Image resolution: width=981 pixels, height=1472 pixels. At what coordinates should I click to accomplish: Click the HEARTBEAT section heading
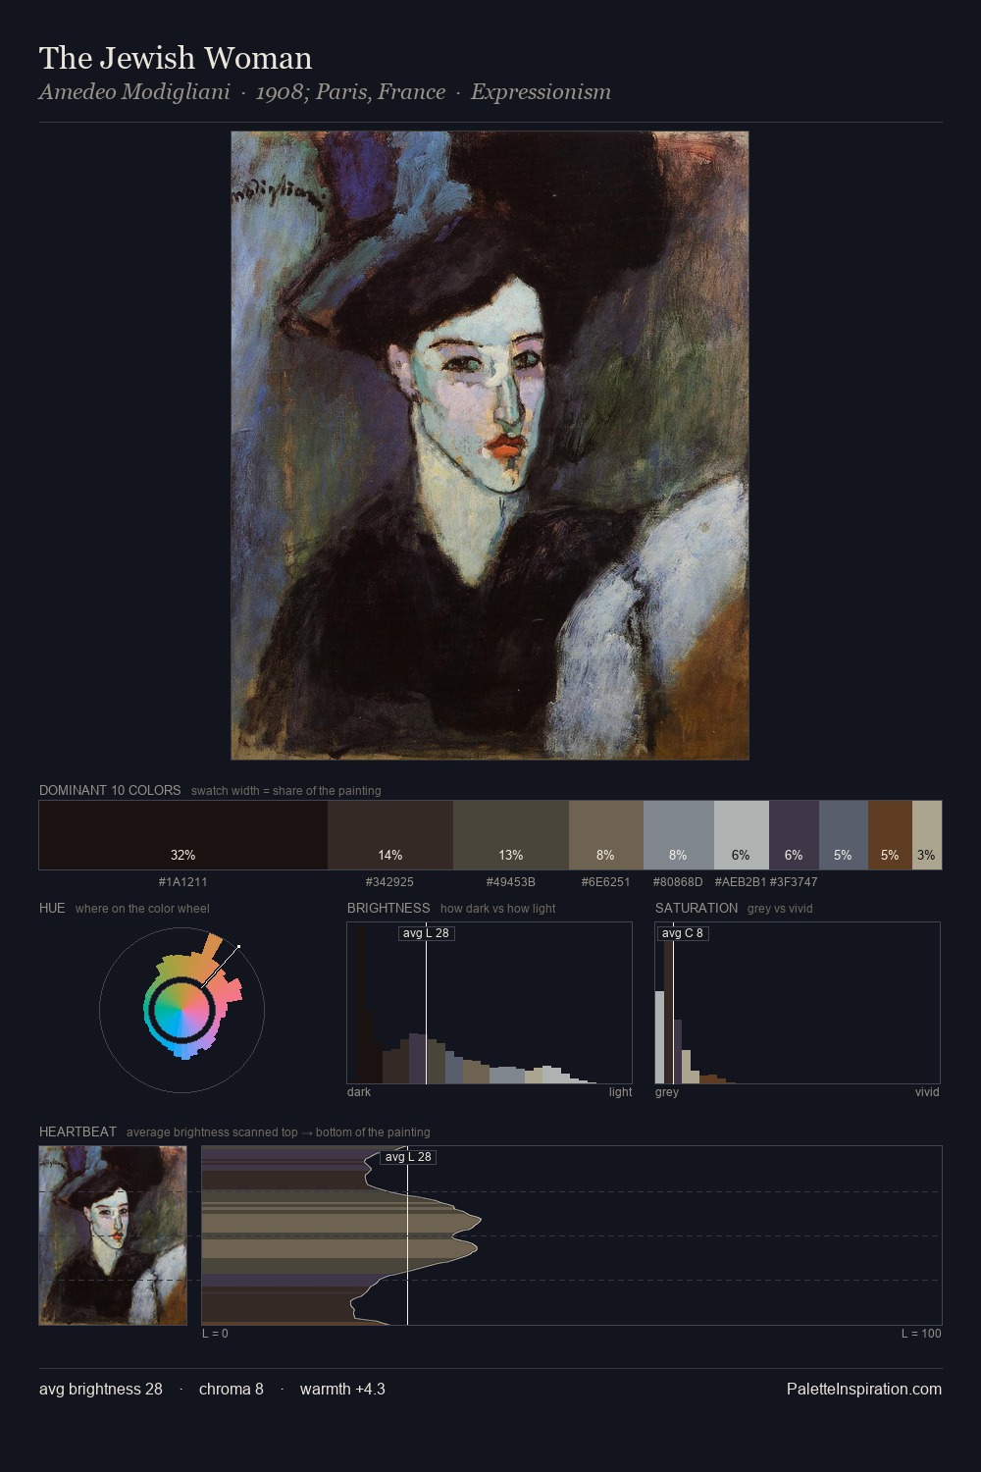[x=77, y=1131]
